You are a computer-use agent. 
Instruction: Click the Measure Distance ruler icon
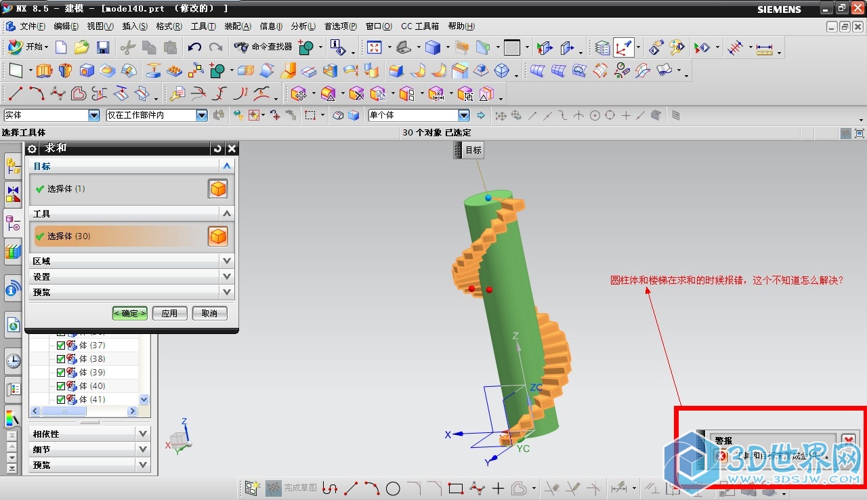pyautogui.click(x=765, y=48)
